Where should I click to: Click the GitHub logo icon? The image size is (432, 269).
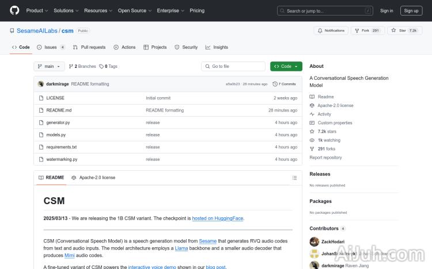[x=14, y=10]
